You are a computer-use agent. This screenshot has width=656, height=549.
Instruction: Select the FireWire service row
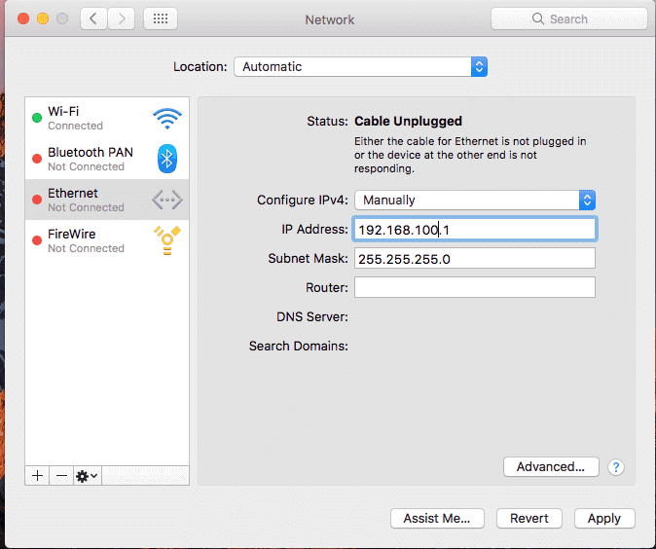pos(107,240)
